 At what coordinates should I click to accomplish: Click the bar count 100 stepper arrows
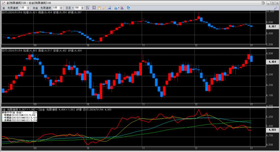[x=81, y=8]
